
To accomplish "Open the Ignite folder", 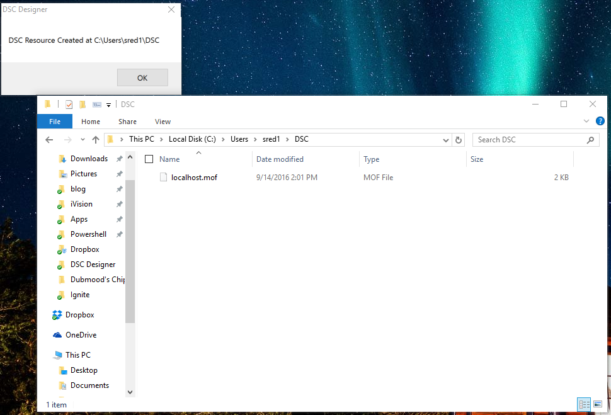I will pyautogui.click(x=80, y=295).
